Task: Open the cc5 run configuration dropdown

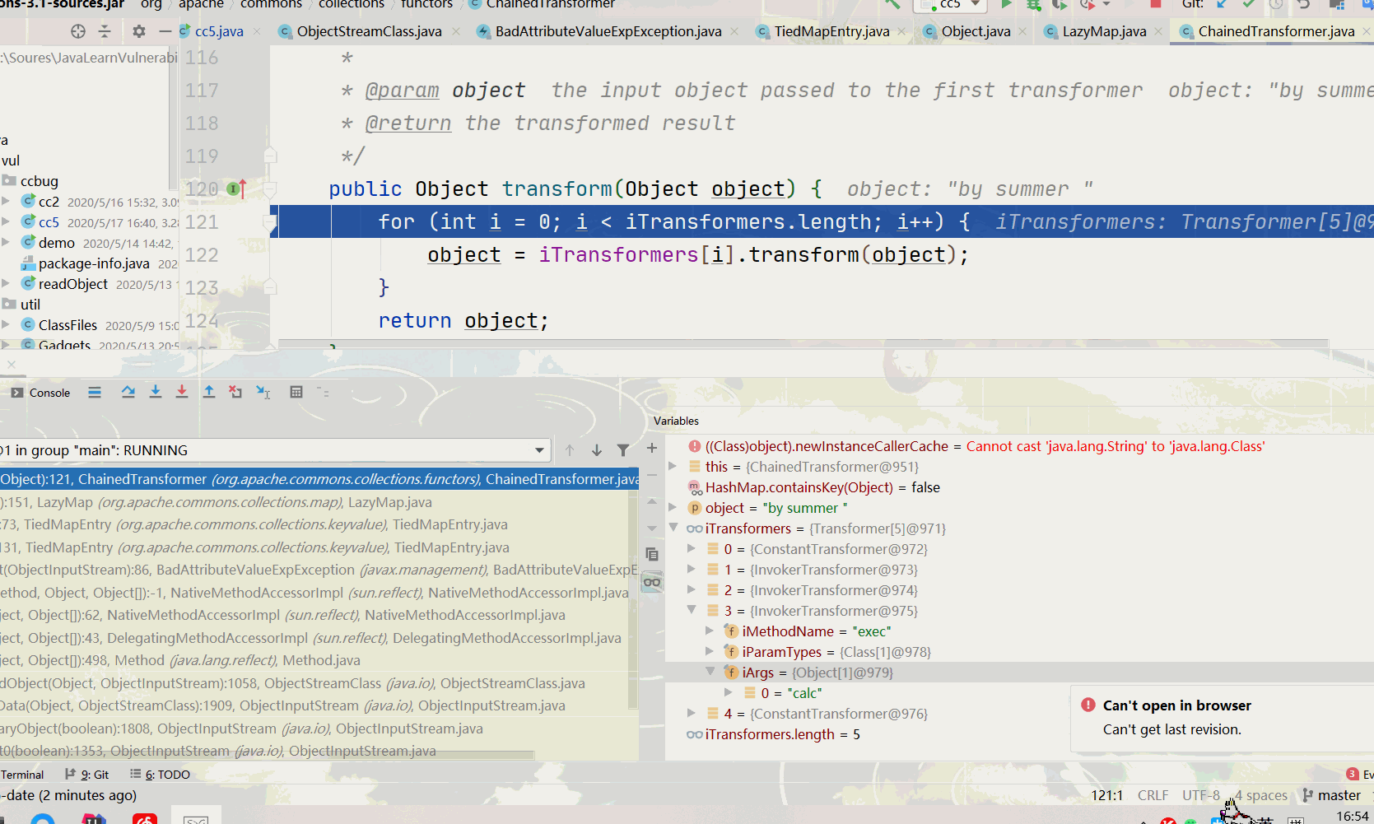Action: [951, 4]
